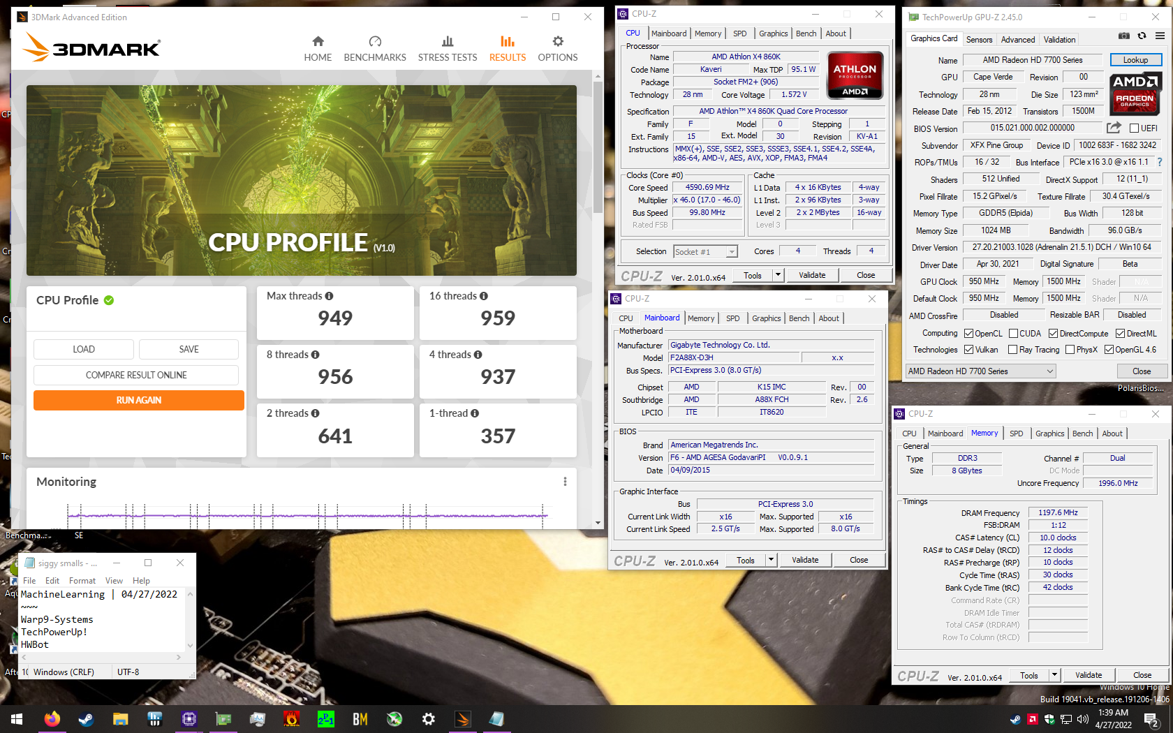Viewport: 1173px width, 733px height.
Task: Click LOAD button in 3DMark
Action: (84, 349)
